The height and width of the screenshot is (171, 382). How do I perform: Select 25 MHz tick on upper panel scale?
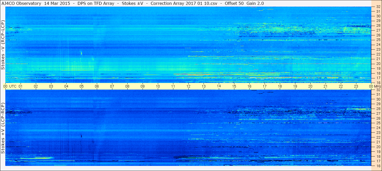tap(378, 40)
